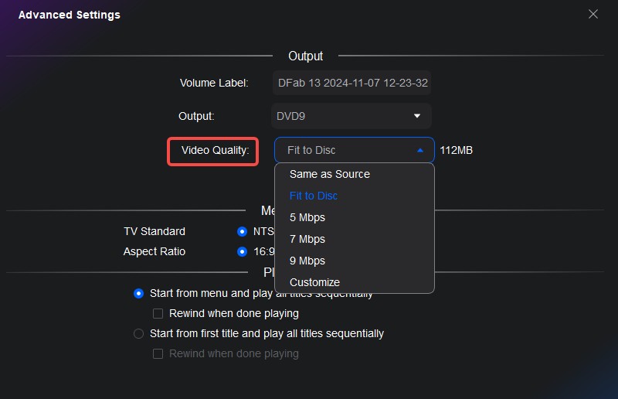Select Same as Source quality option
Screen dimensions: 618x399
pyautogui.click(x=330, y=174)
